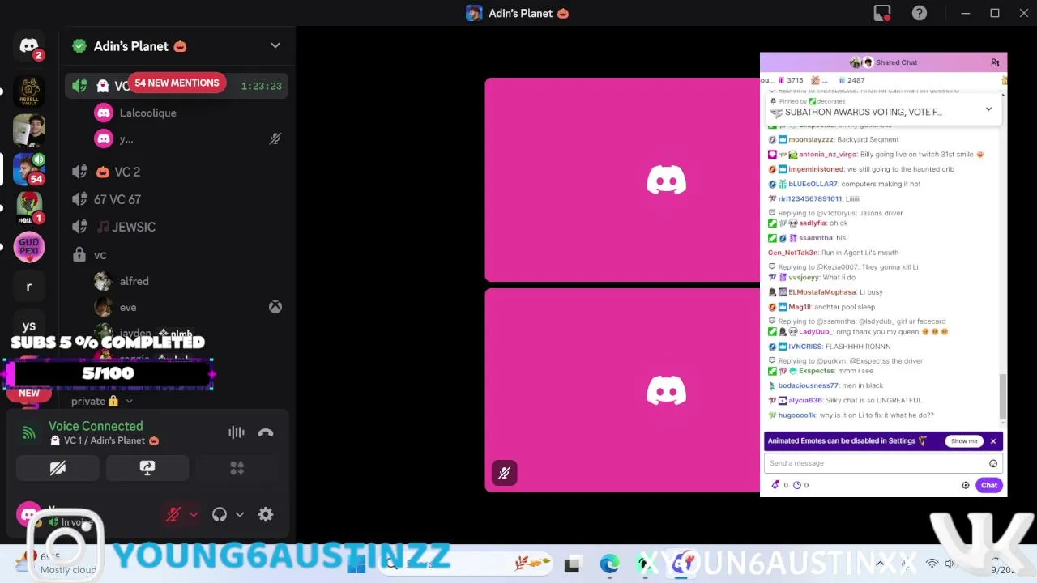
Task: Open the Resell Vault server
Action: coord(29,92)
